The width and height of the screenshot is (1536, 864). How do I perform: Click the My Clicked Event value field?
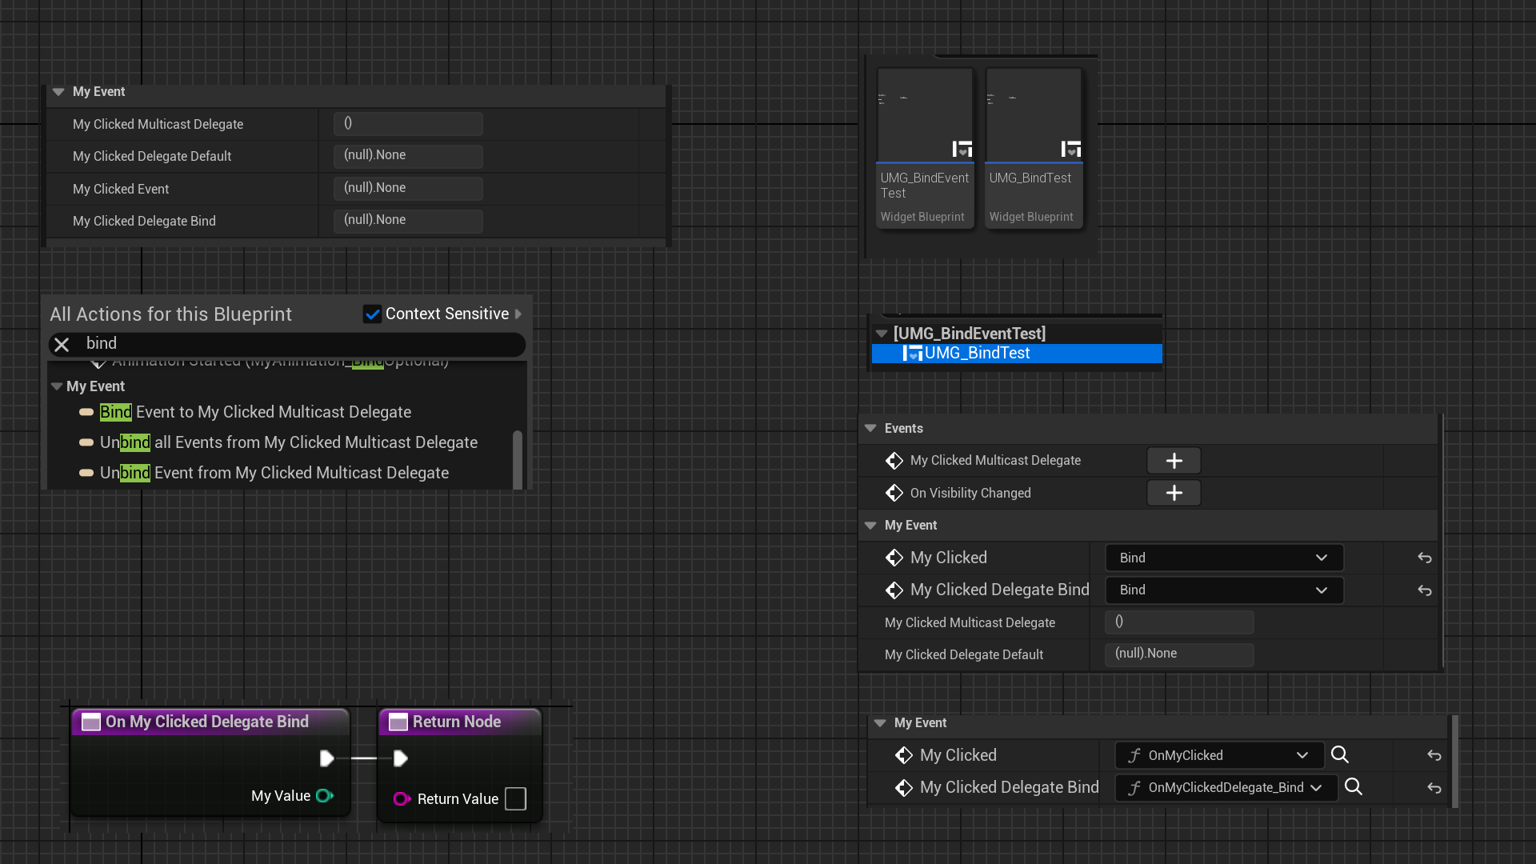[408, 188]
